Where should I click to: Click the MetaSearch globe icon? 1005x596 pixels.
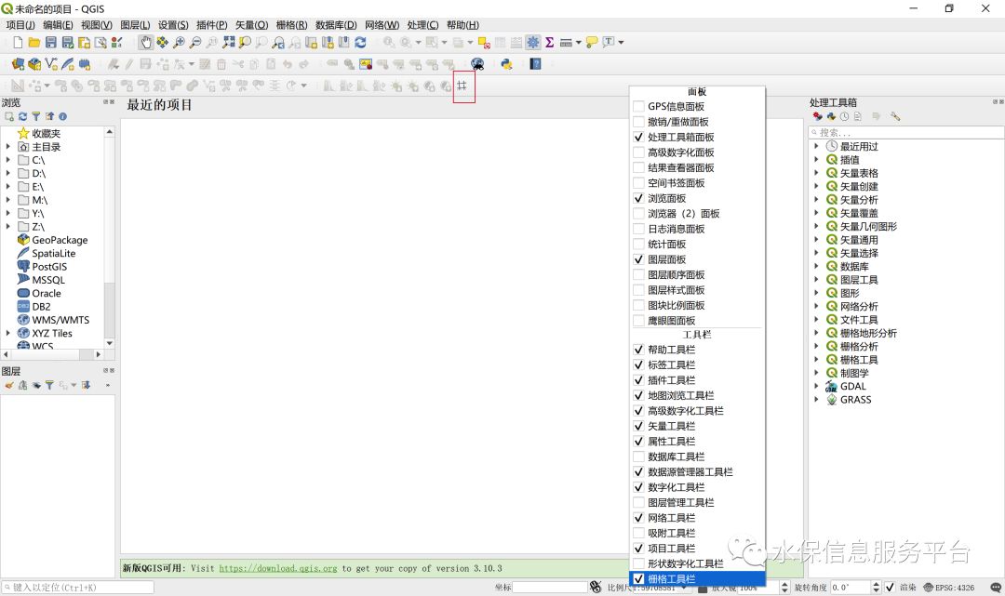pos(477,64)
